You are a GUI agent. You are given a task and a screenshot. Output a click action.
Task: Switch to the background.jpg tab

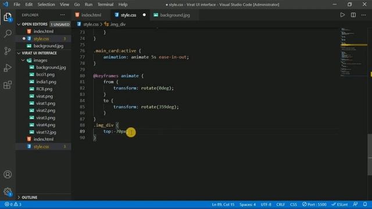point(175,15)
